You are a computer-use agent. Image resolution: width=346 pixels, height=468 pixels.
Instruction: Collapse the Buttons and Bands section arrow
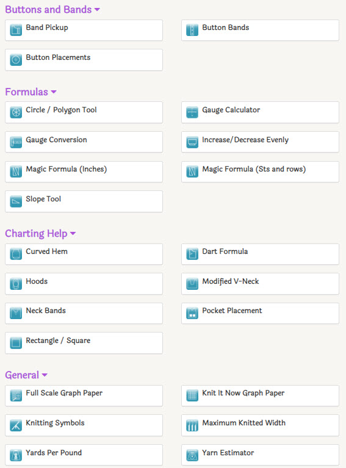[97, 10]
